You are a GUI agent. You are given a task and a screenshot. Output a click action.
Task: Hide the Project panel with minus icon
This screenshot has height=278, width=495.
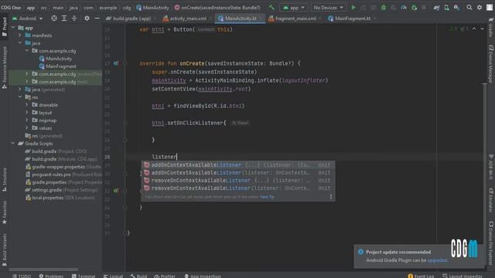click(x=97, y=19)
